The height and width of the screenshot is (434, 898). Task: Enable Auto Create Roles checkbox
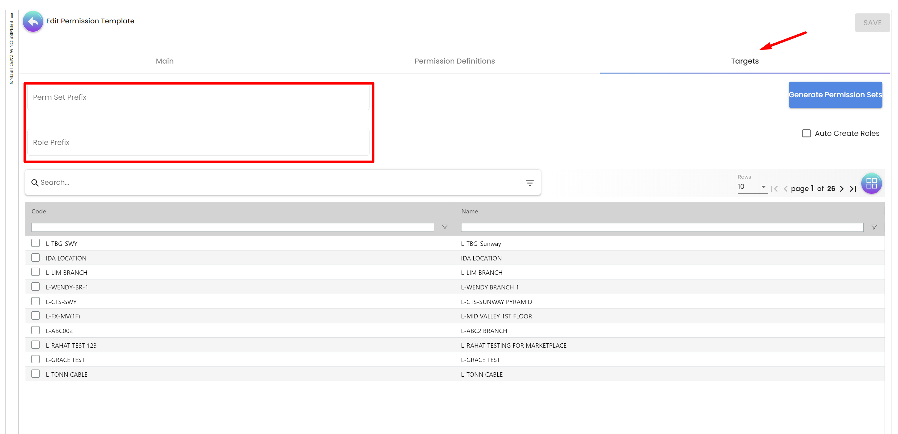(x=806, y=133)
